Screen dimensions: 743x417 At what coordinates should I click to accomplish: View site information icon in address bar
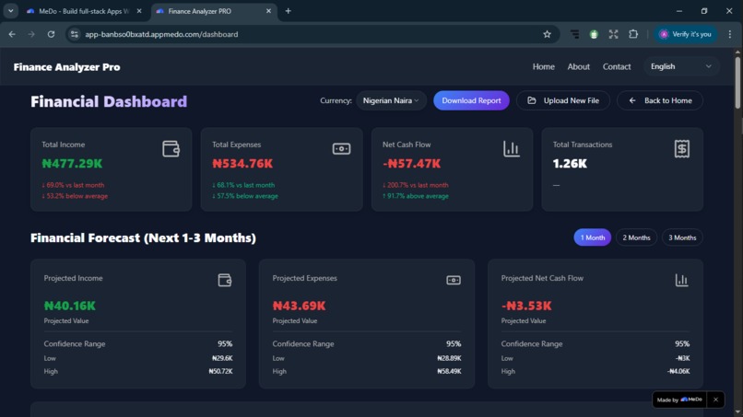[x=75, y=34]
